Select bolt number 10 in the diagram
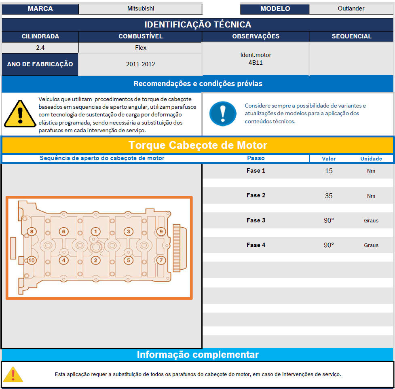 31,260
